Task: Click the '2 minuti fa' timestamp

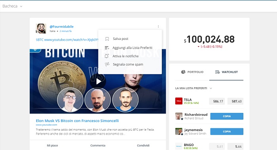Action: (66, 31)
